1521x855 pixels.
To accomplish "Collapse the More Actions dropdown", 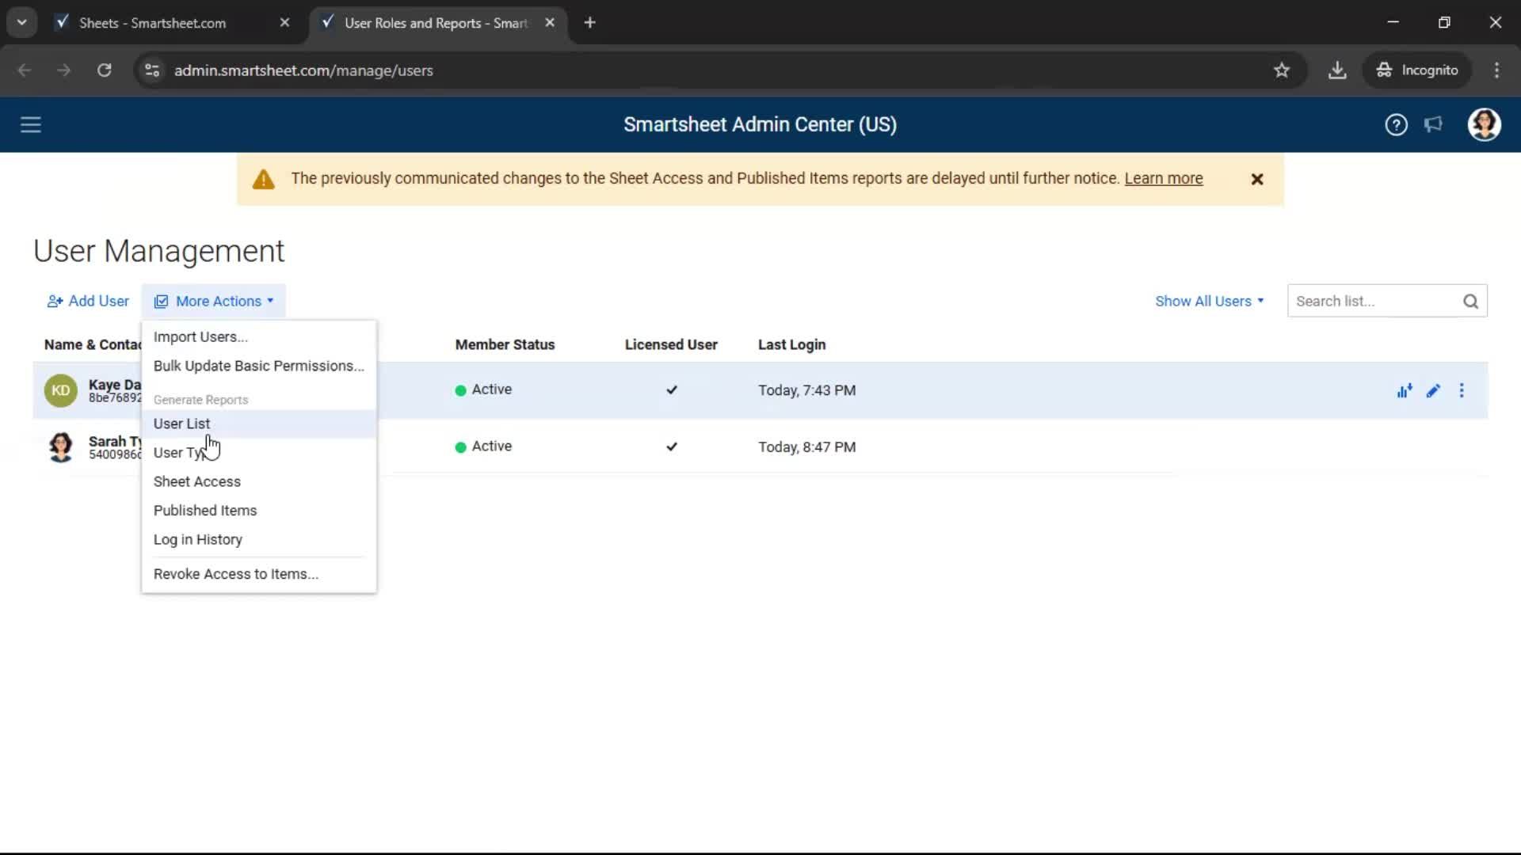I will [x=214, y=302].
